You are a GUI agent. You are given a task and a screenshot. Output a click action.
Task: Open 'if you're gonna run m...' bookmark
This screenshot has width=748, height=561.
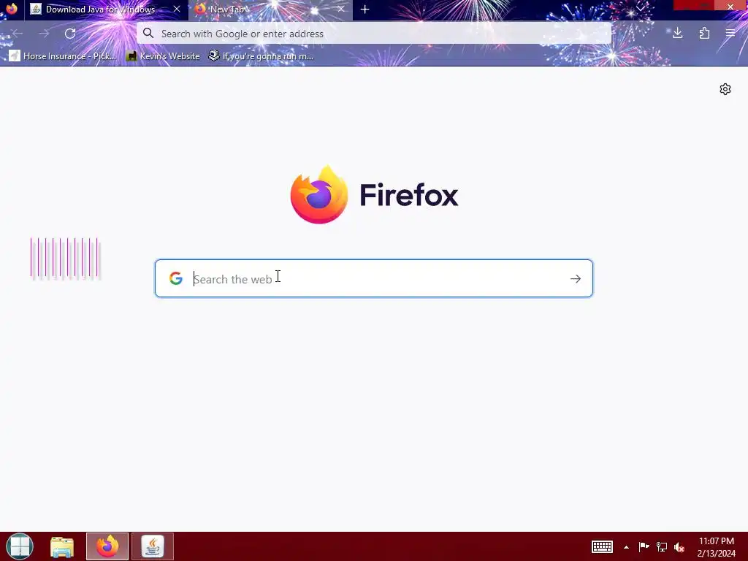[261, 56]
